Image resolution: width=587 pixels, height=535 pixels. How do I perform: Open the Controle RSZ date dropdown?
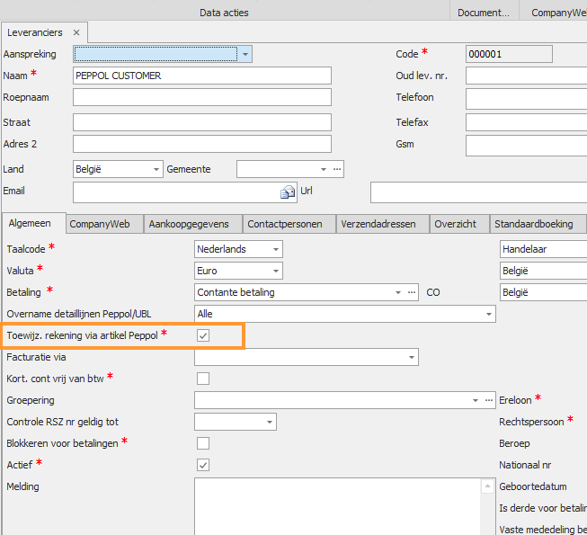tap(269, 422)
